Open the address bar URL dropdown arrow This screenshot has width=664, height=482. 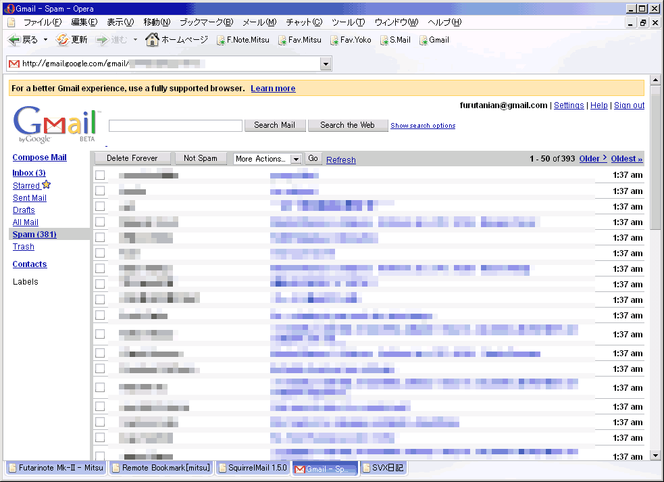(x=326, y=64)
